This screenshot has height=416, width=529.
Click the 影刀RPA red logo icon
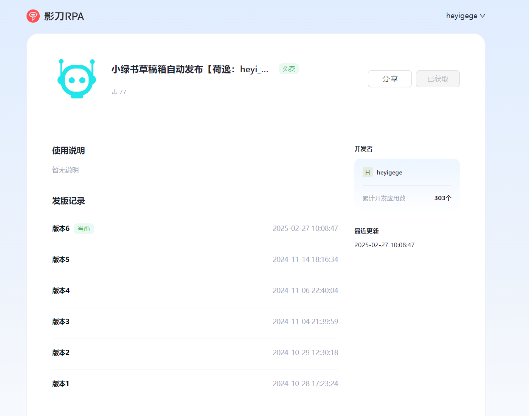tap(33, 16)
